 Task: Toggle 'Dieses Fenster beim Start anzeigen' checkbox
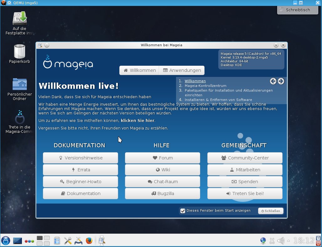[183, 211]
